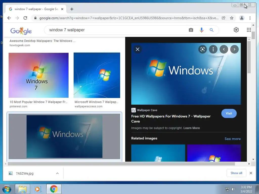The height and width of the screenshot is (194, 259).
Task: Select the colorful pinterest Windows 7 thumbnail
Action: [38, 75]
